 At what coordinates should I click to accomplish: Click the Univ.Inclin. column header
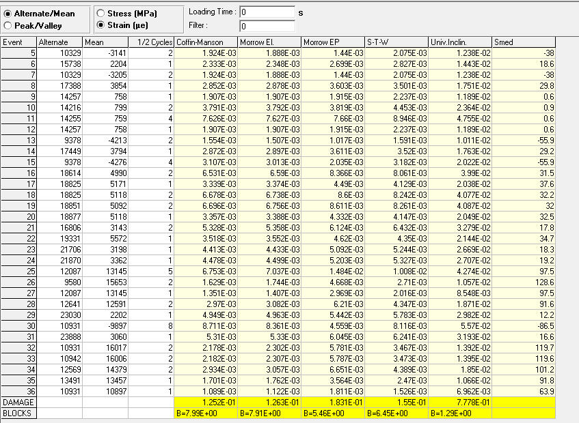(459, 42)
